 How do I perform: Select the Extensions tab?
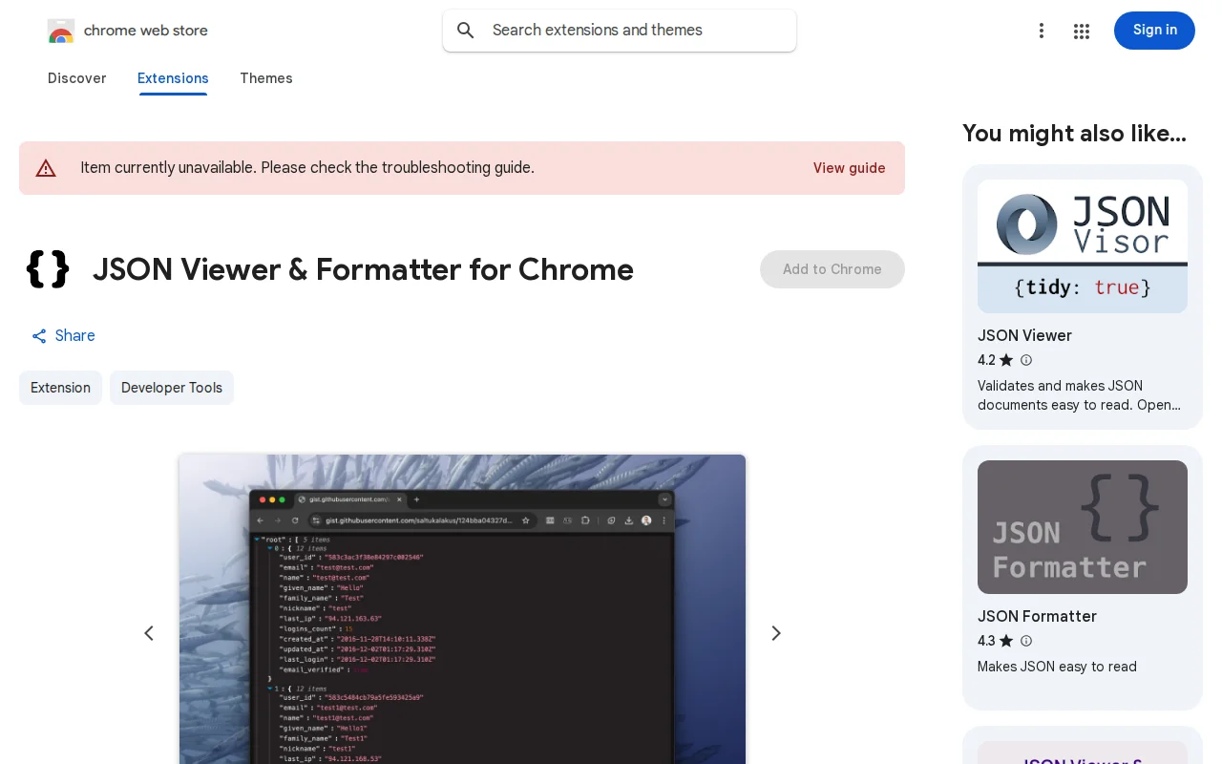tap(173, 78)
